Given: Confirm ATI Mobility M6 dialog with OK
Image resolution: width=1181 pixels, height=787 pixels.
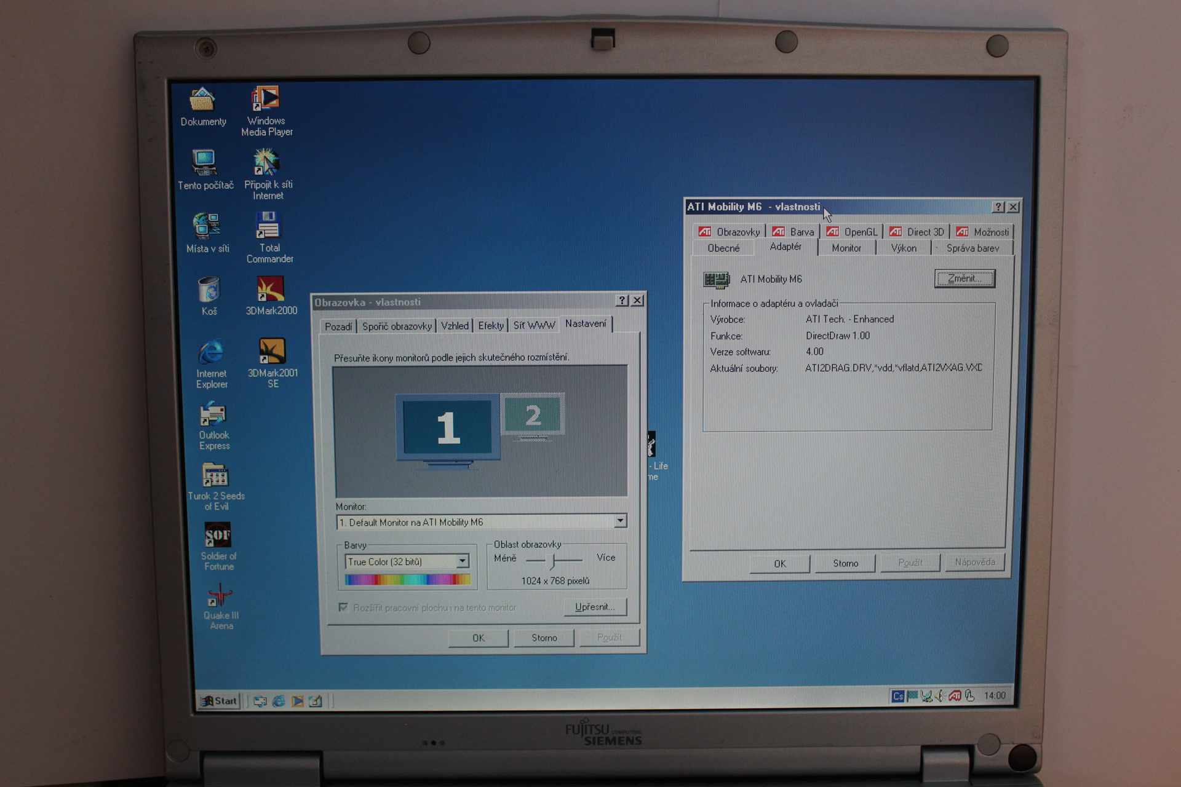Looking at the screenshot, I should click(780, 564).
